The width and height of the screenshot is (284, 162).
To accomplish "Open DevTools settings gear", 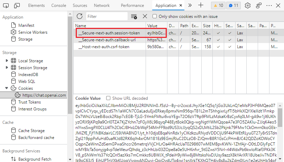I will tap(248, 6).
